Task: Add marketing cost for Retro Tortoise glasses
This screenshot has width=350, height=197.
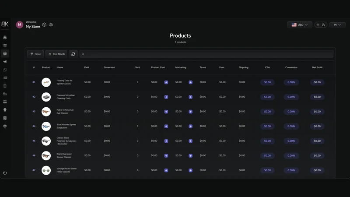Action: pyautogui.click(x=190, y=112)
